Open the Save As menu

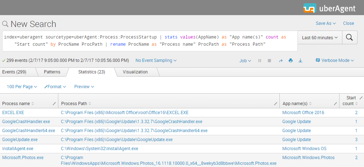coord(326,23)
